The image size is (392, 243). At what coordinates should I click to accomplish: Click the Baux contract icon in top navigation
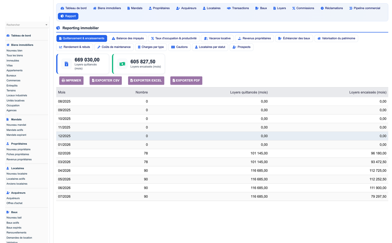pos(257,8)
